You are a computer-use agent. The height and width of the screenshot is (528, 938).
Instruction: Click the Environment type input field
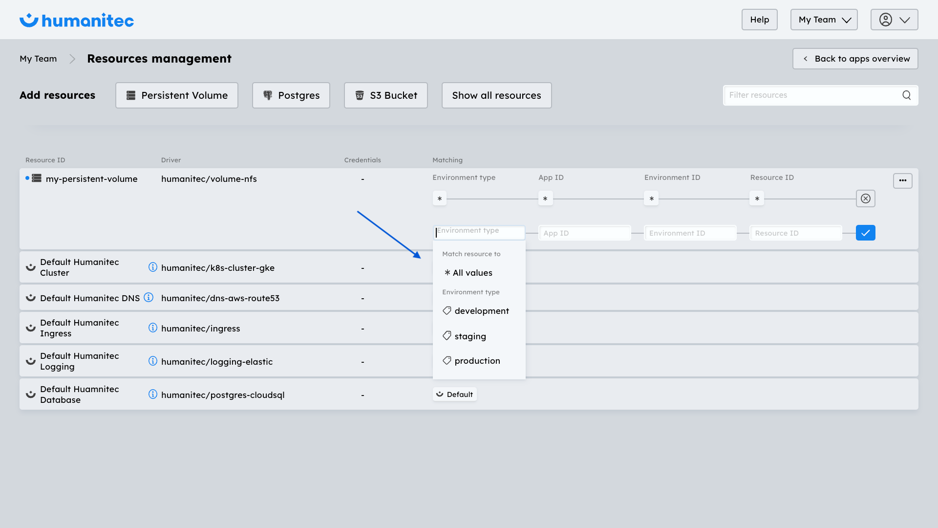pos(479,233)
